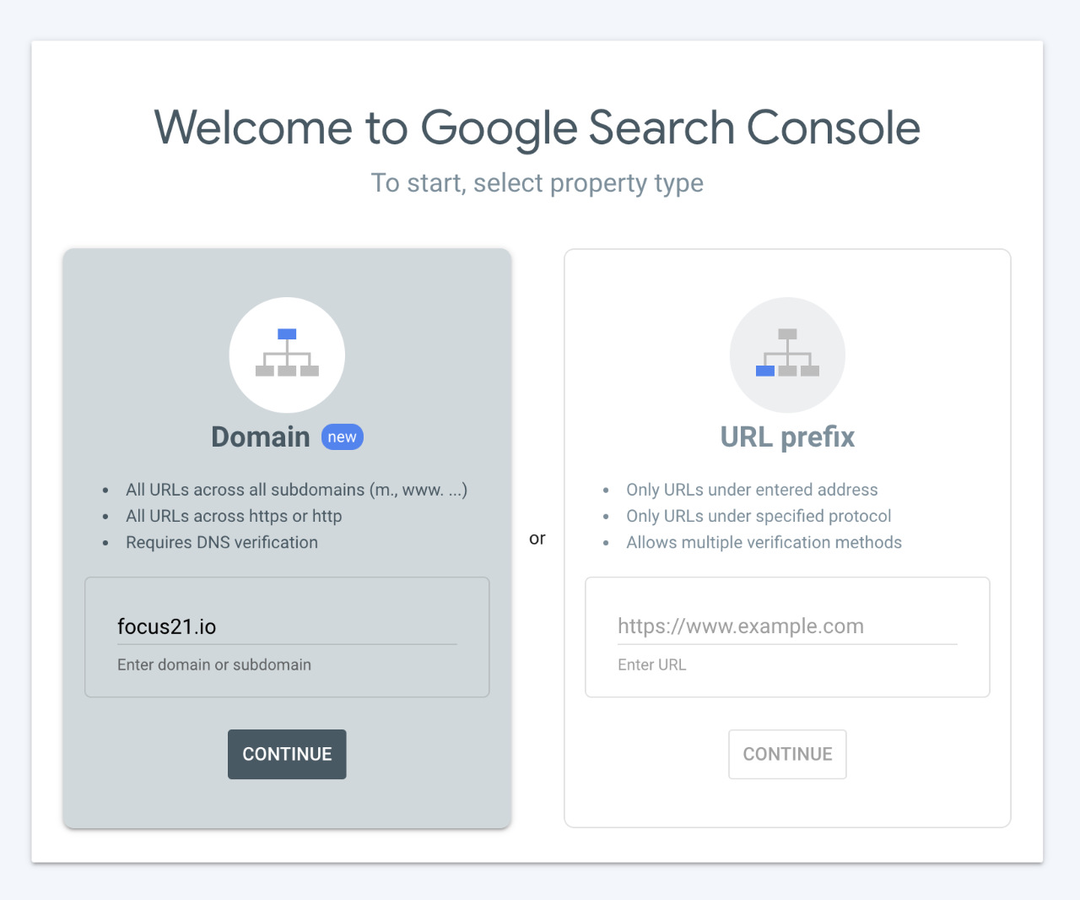Click 'Only URLs under specified protocol' bullet

click(759, 517)
